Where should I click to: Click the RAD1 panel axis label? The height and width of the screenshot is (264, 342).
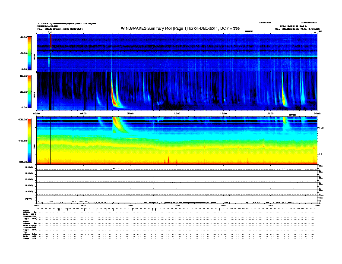pos(35,94)
